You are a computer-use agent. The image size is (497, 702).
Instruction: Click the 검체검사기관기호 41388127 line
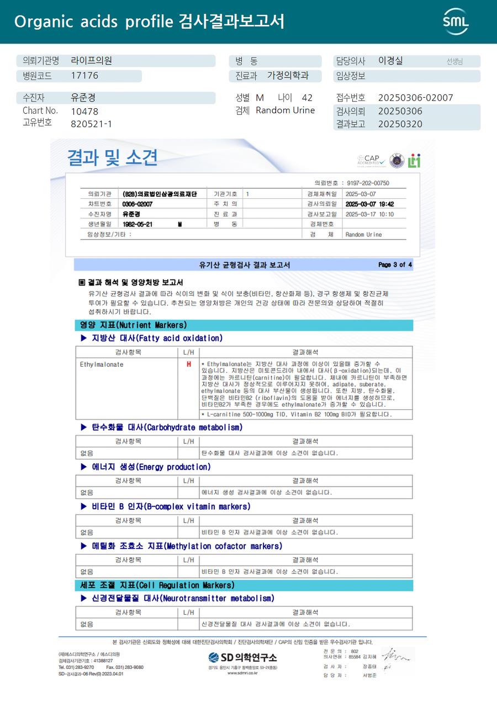click(86, 661)
